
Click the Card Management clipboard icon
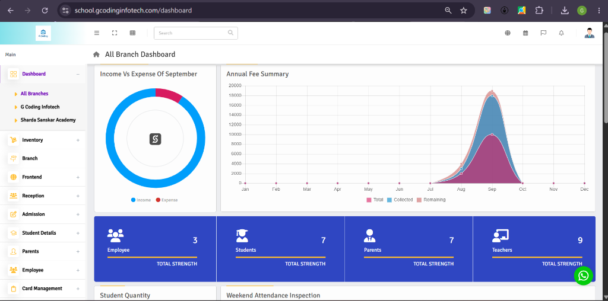click(13, 289)
